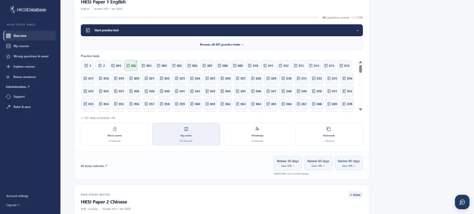Click the PAID STUDY ACCESS label
This screenshot has height=214, width=474.
[95, 195]
